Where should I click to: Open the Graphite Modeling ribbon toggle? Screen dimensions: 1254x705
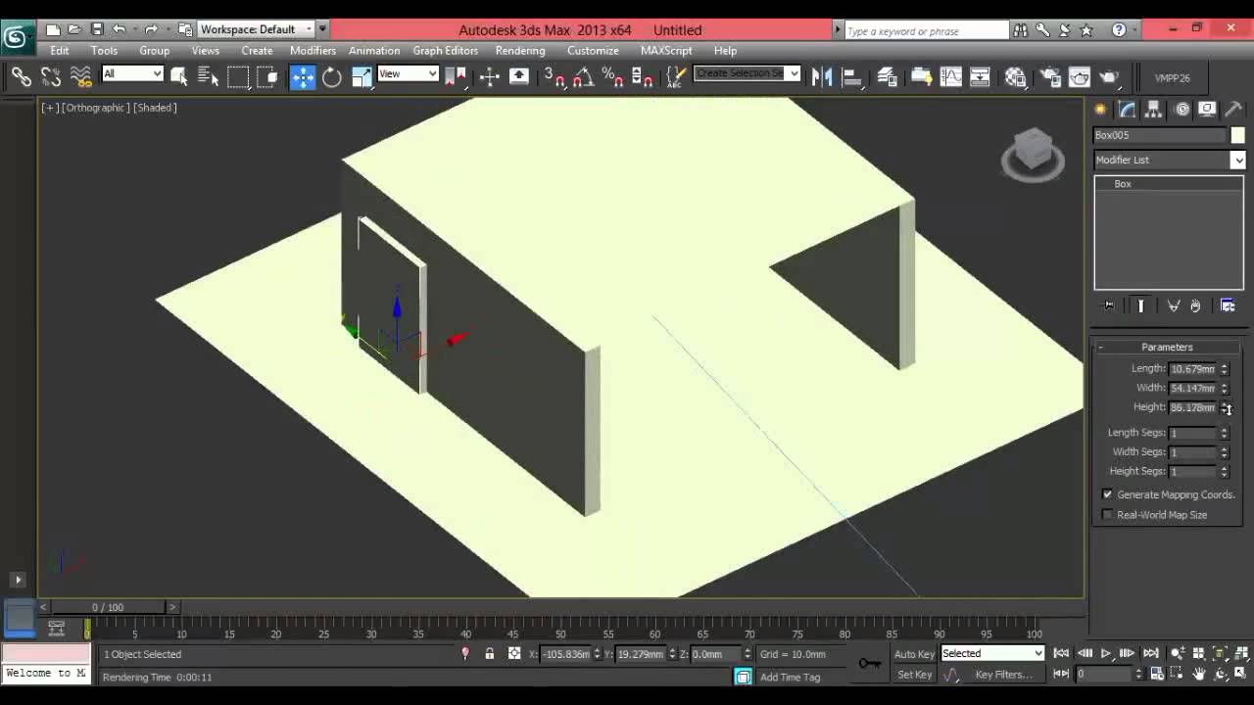click(x=921, y=76)
